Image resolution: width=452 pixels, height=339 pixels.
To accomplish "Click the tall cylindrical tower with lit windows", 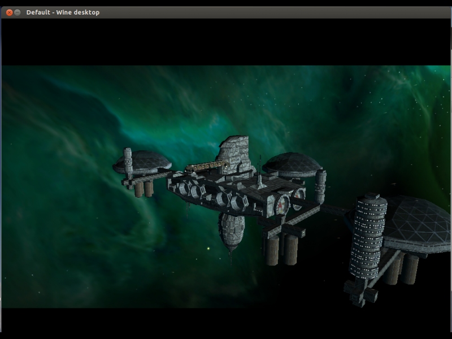I will (368, 237).
